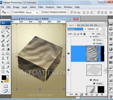Select the Magic Wand tool
Image resolution: width=113 pixels, height=100 pixels.
click(8, 32)
